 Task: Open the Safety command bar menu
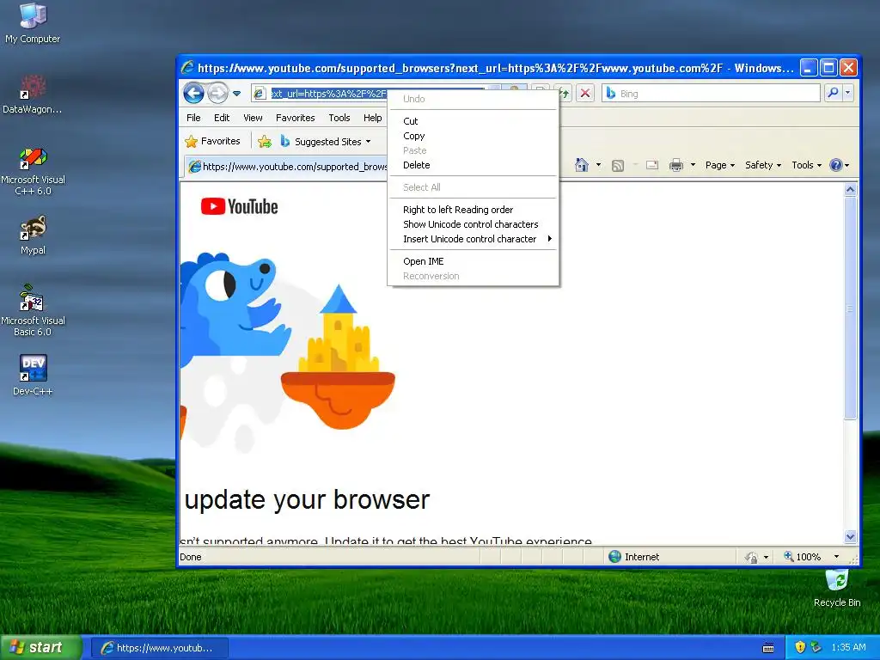click(763, 165)
